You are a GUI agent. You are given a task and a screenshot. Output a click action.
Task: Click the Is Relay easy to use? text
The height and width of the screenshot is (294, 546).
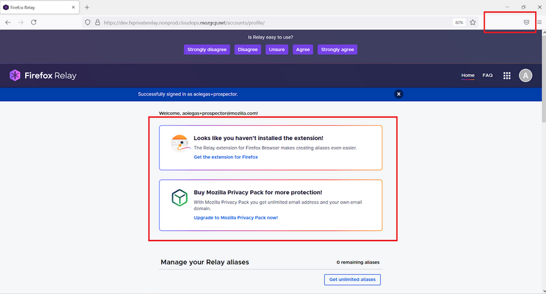[271, 37]
